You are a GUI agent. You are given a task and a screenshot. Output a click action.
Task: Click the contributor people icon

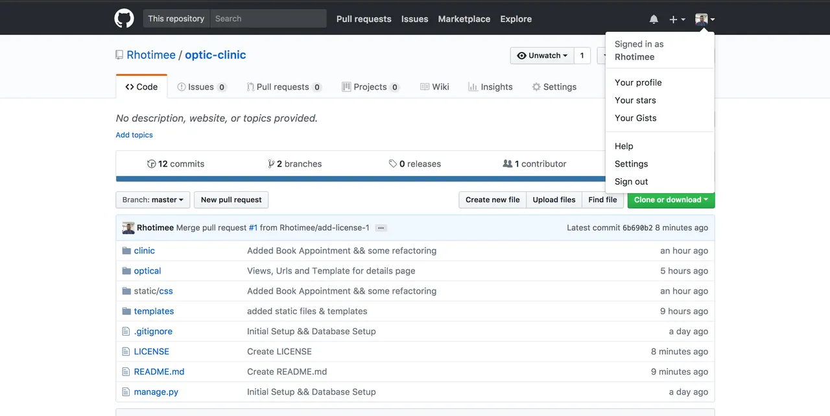click(x=508, y=164)
